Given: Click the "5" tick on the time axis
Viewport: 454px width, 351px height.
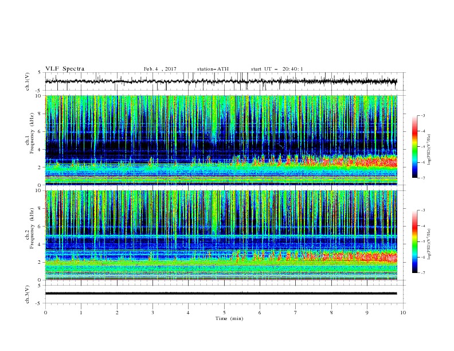Looking at the screenshot, I should point(224,313).
